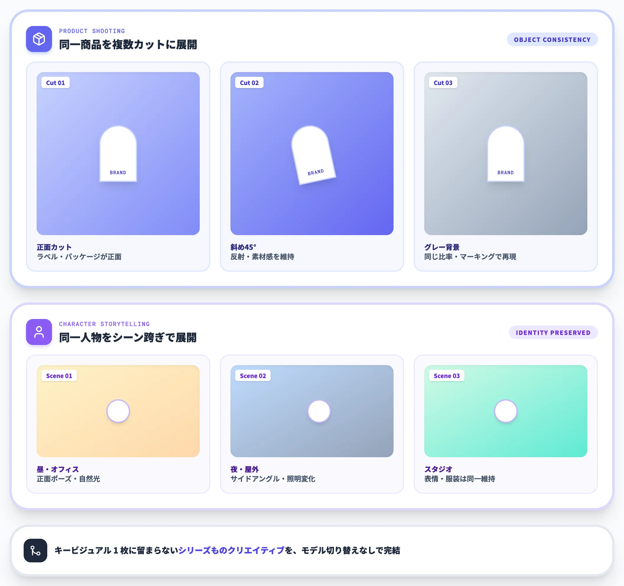Click the BRAND product shape in Cut 03

(x=506, y=154)
